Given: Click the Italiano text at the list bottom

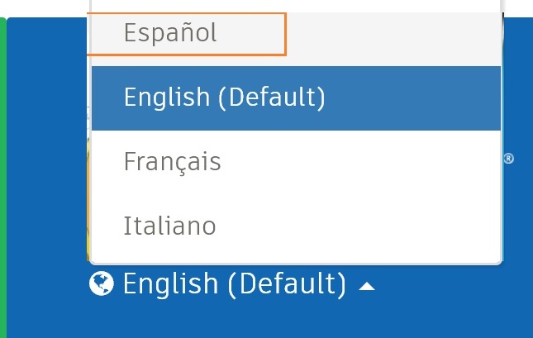Looking at the screenshot, I should 169,226.
